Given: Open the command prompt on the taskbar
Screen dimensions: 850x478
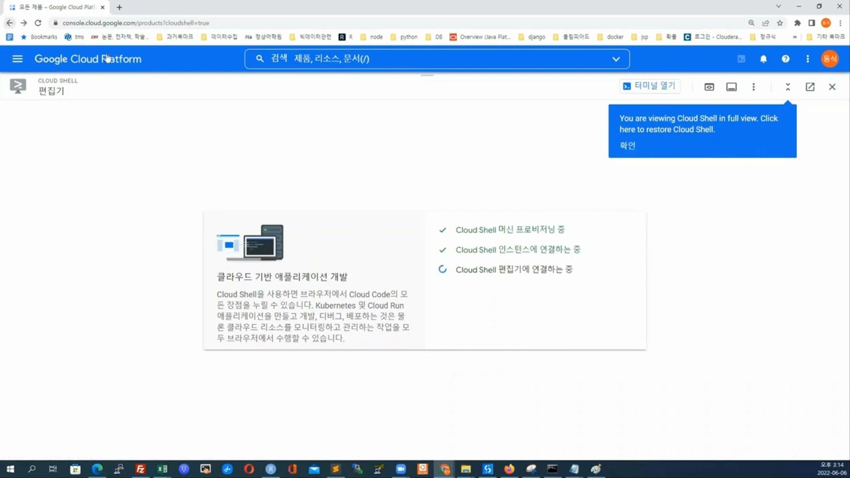Looking at the screenshot, I should coord(552,469).
